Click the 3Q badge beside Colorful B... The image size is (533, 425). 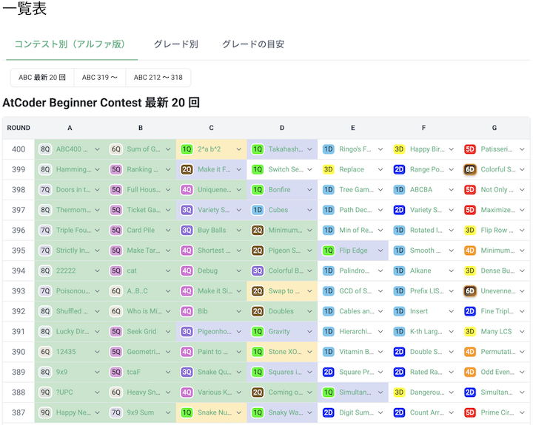pyautogui.click(x=258, y=271)
